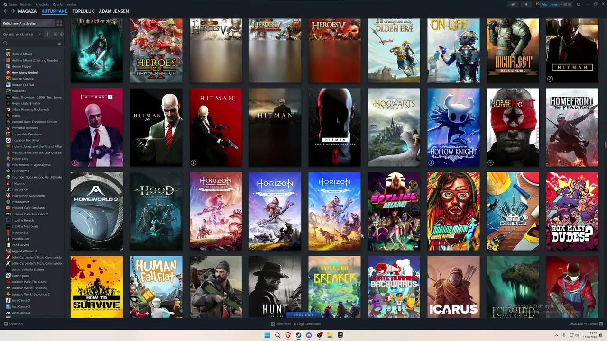This screenshot has width=607, height=341.
Task: Launch Brave browser from taskbar
Action: (x=288, y=335)
